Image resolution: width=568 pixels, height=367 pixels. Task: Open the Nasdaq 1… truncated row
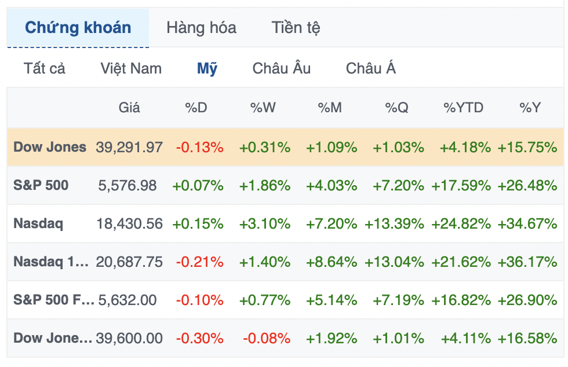tap(285, 262)
